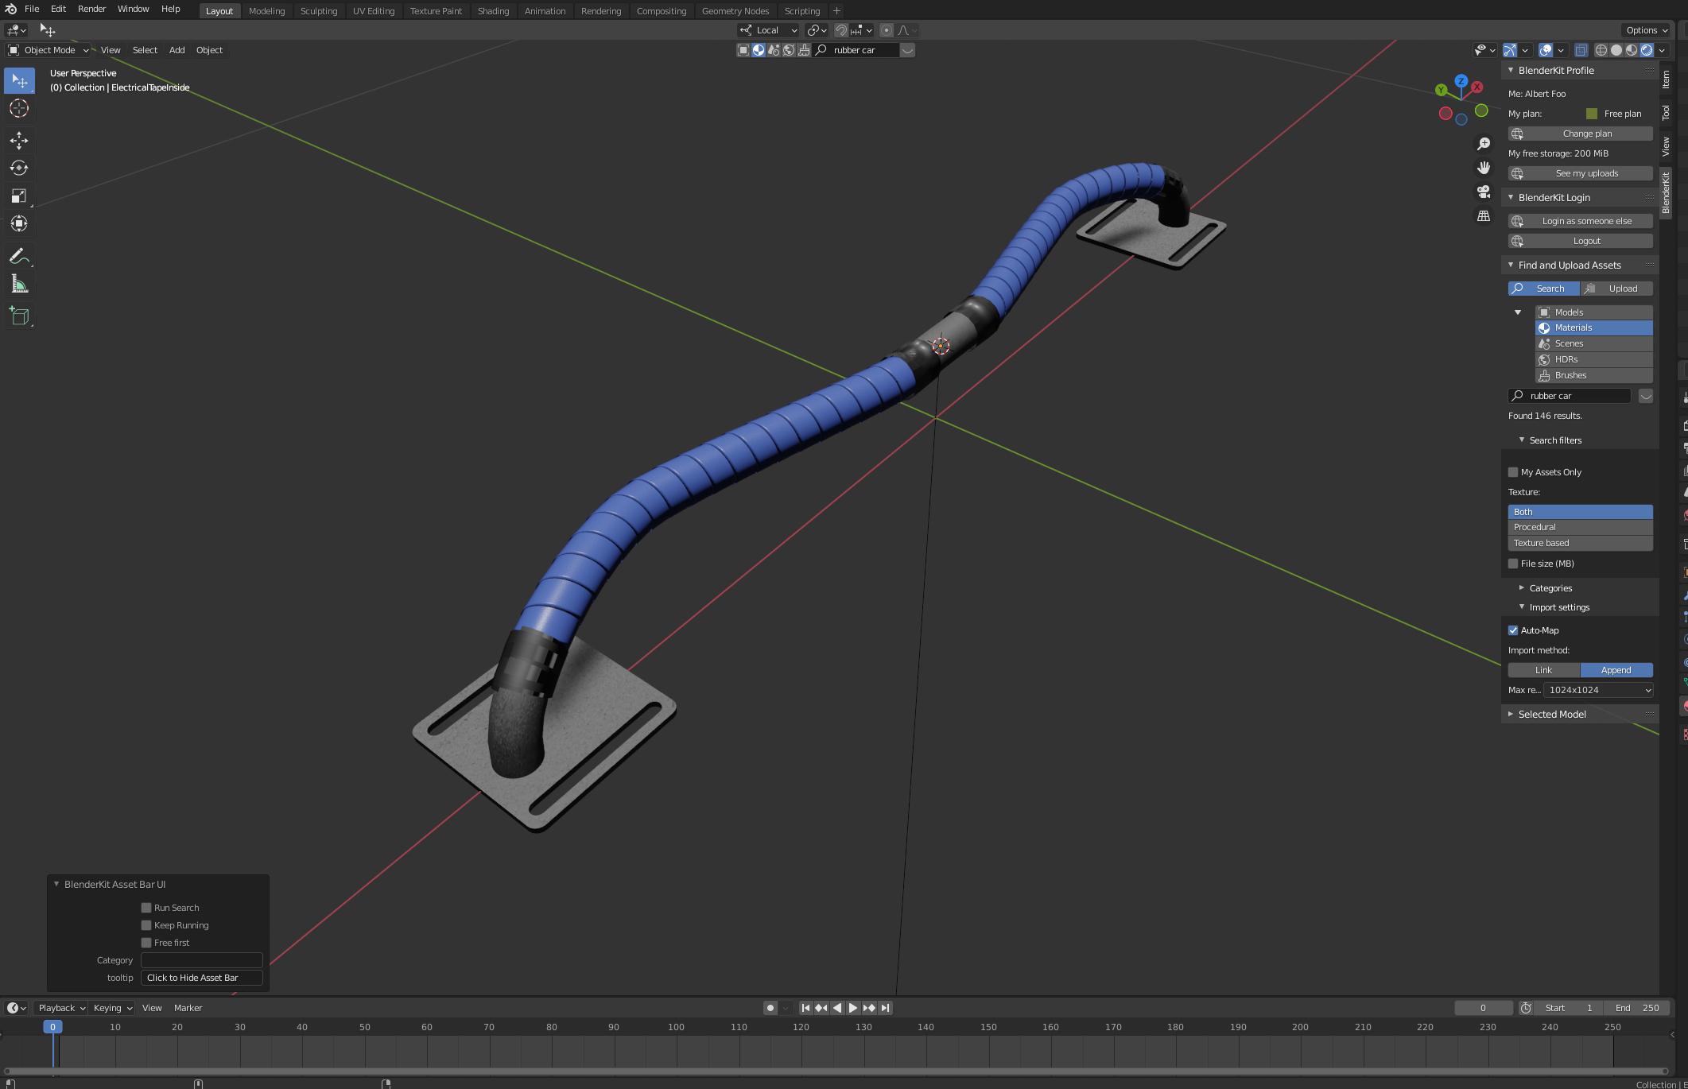Click Change plan button

point(1580,134)
